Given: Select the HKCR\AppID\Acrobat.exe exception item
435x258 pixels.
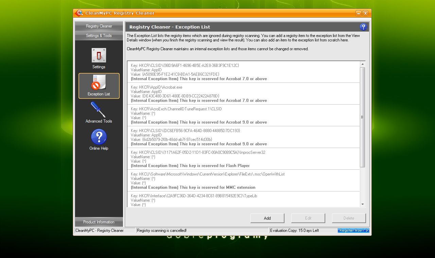Looking at the screenshot, I should coord(244,94).
